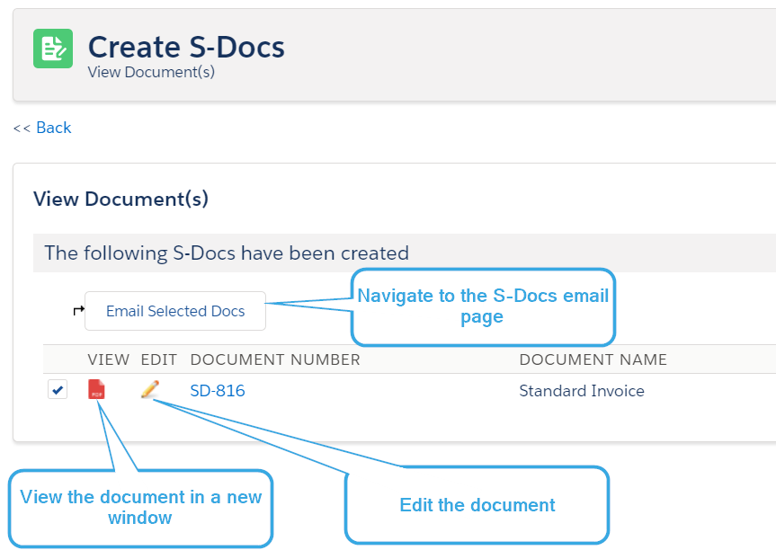Click the View Document(s) section heading
This screenshot has height=550, width=776.
point(120,199)
